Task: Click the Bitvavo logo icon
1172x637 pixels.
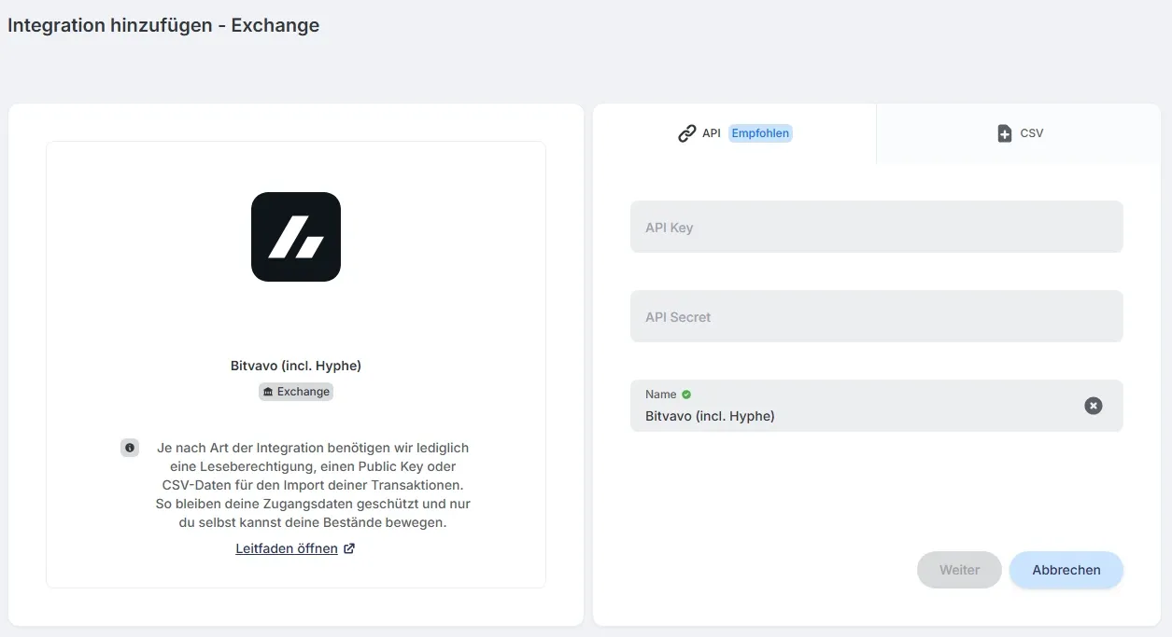Action: click(296, 237)
